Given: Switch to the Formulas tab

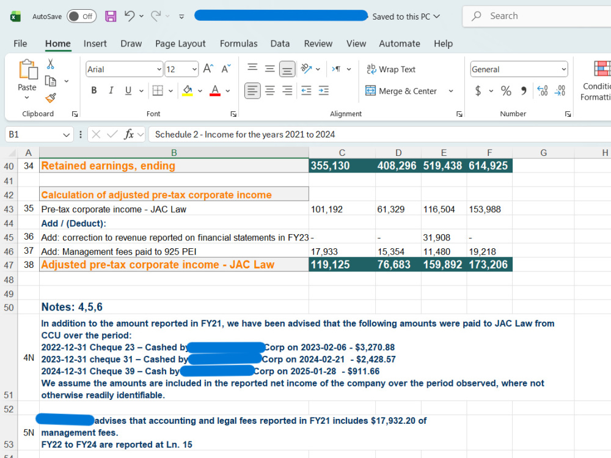Looking at the screenshot, I should 238,43.
